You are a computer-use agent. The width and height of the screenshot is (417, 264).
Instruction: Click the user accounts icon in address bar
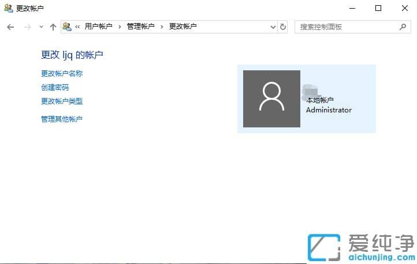pyautogui.click(x=67, y=27)
